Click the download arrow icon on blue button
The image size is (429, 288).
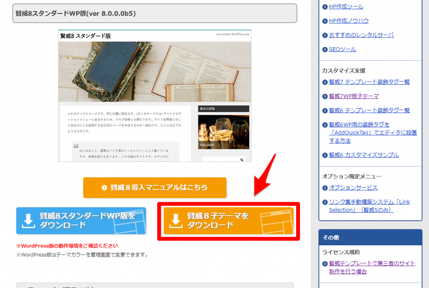coord(28,221)
